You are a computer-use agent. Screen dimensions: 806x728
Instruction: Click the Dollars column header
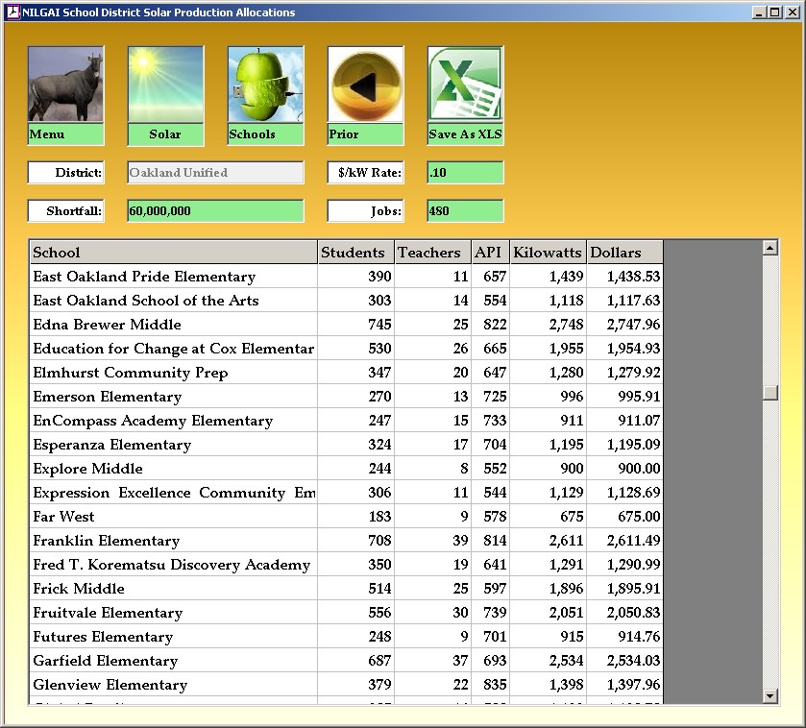624,253
